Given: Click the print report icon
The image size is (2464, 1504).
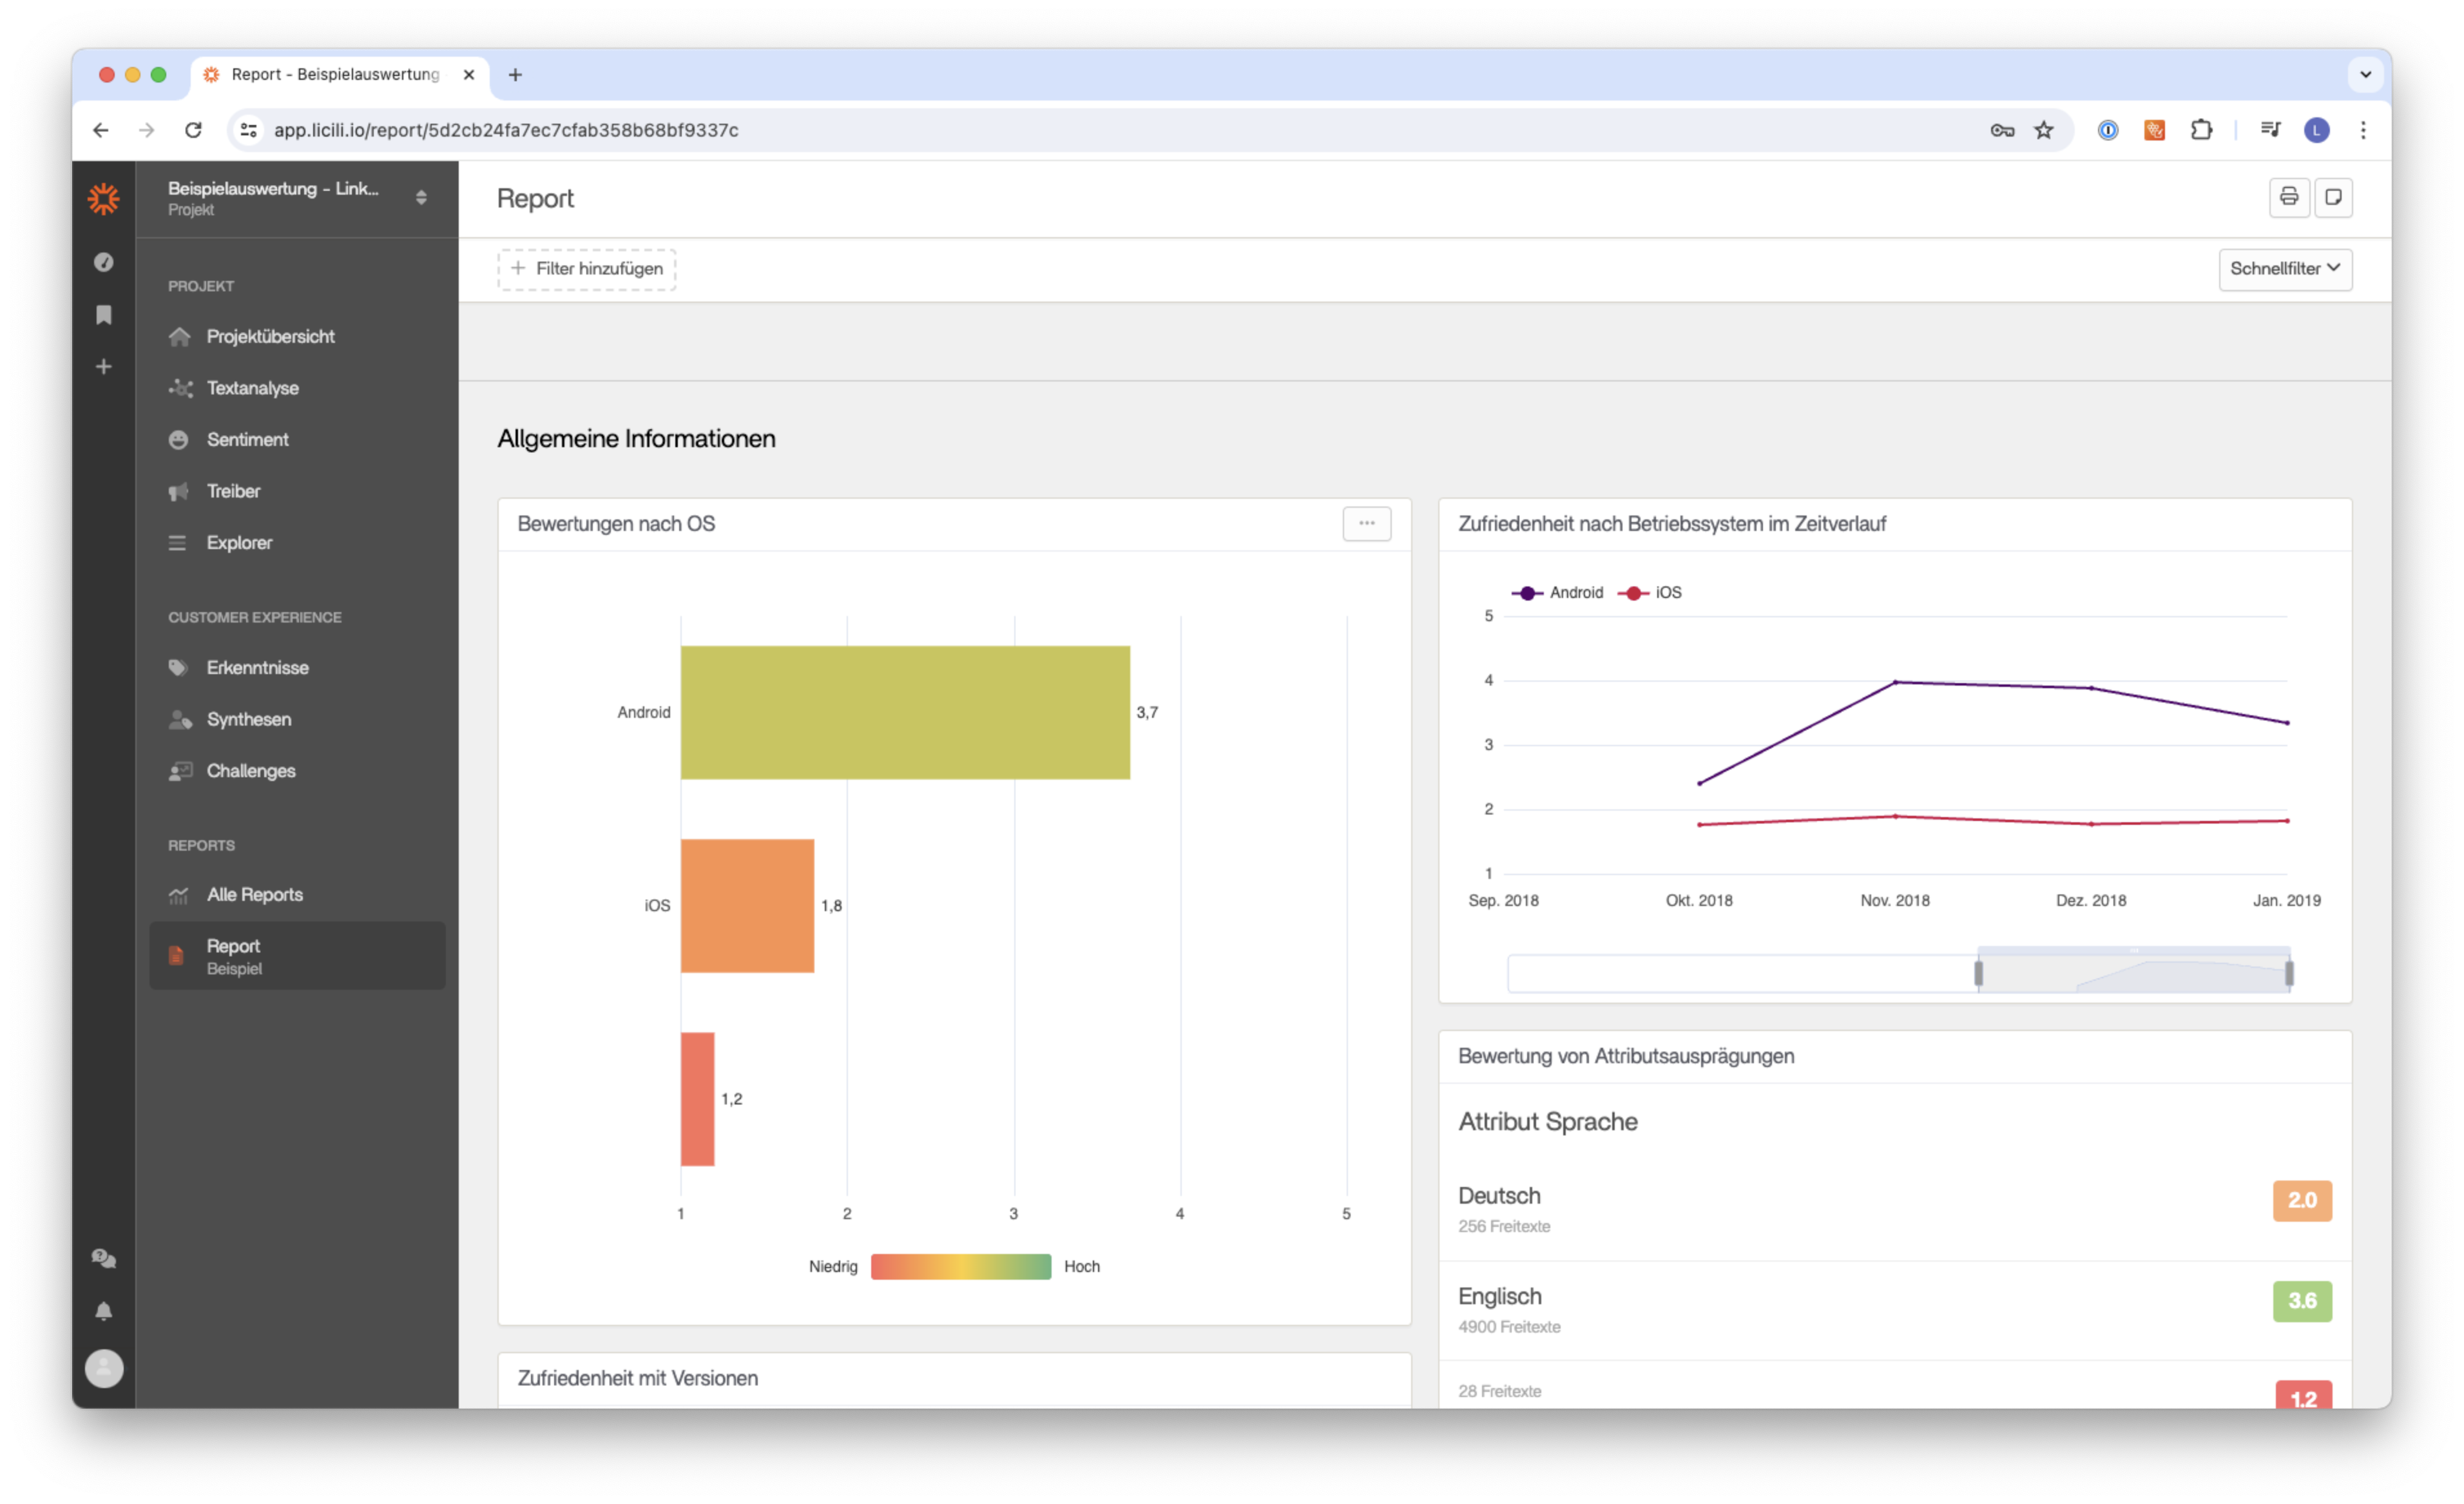Looking at the screenshot, I should click(x=2288, y=197).
